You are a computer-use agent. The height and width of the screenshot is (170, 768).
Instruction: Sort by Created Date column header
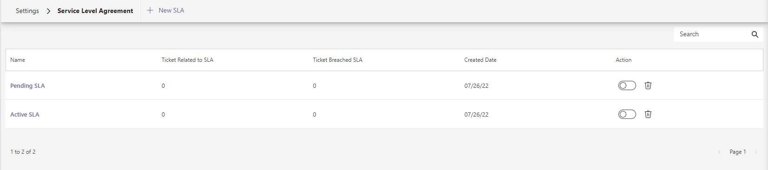pos(480,60)
